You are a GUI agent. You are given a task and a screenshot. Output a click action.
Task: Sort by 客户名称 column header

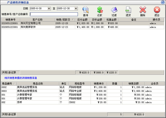38,20
